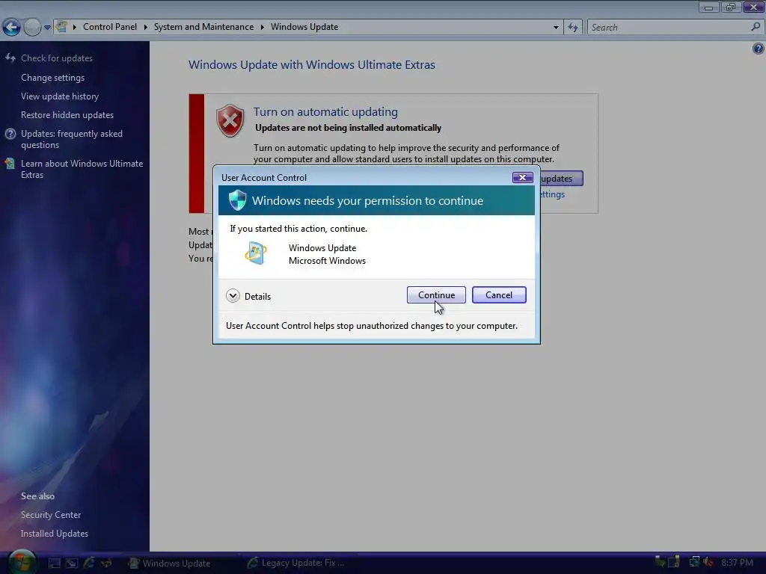This screenshot has height=574, width=766.
Task: Click the volume icon in system tray
Action: [708, 563]
